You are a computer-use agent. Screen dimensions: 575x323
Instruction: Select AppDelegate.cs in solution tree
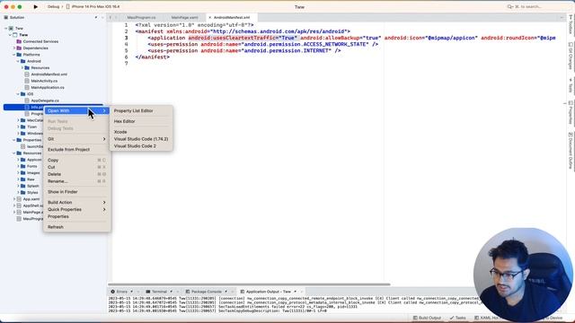coord(45,100)
